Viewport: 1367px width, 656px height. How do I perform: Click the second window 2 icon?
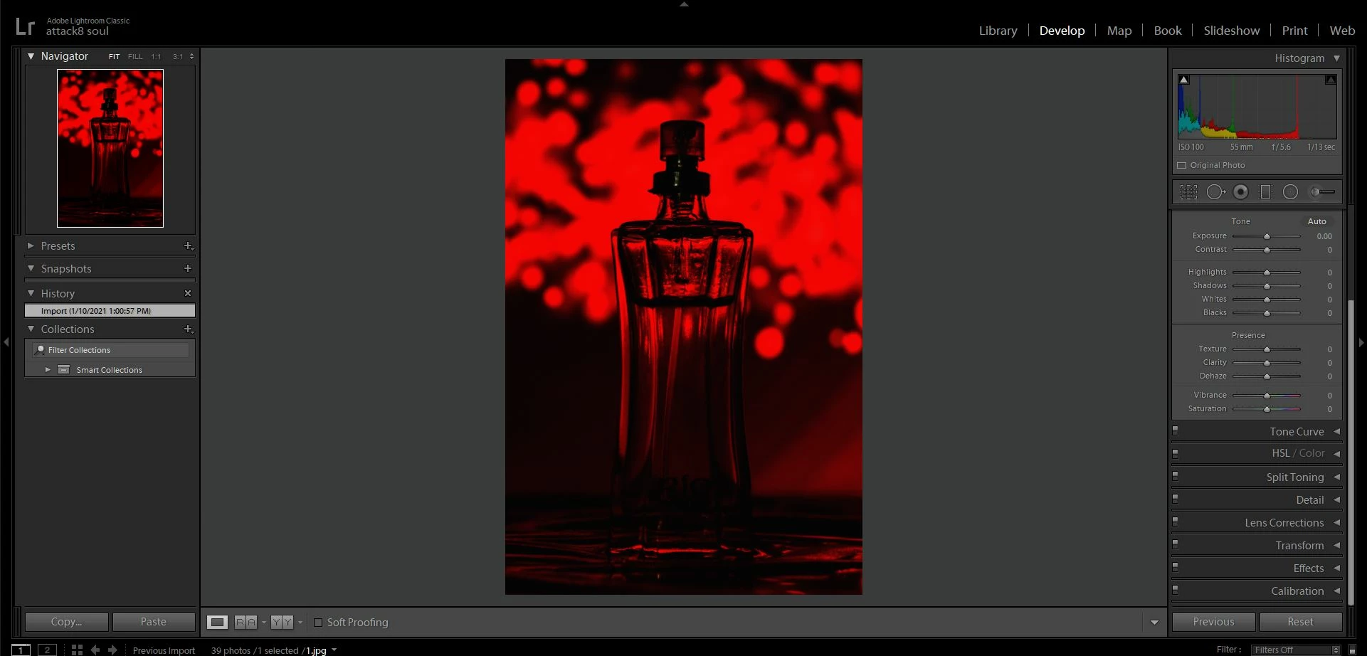point(47,650)
